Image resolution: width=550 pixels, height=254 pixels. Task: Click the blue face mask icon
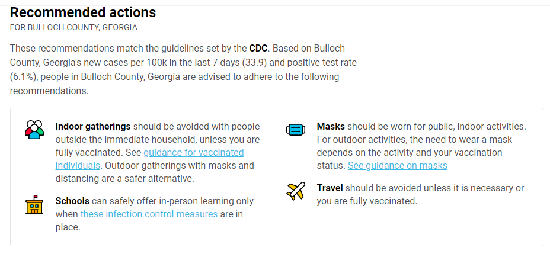(296, 130)
